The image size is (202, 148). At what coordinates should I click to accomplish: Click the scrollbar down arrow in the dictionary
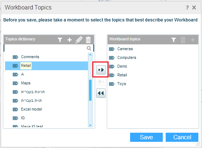point(90,125)
